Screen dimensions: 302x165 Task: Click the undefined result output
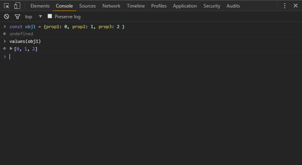click(21, 34)
